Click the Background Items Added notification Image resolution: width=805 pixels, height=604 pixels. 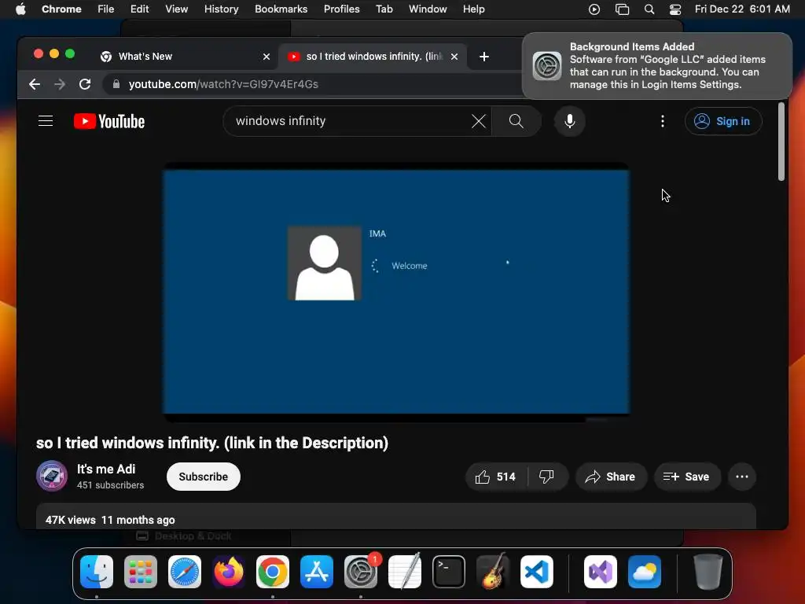point(656,66)
